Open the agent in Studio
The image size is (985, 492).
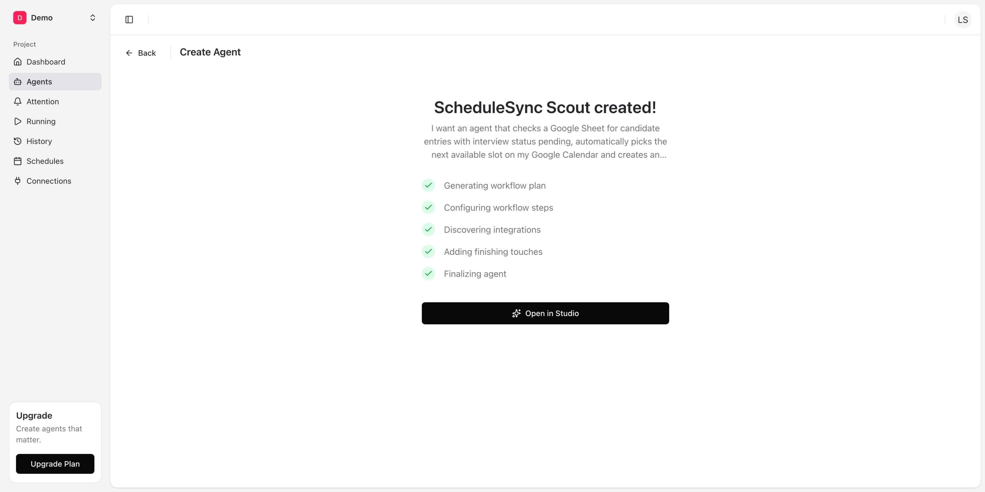pyautogui.click(x=545, y=313)
